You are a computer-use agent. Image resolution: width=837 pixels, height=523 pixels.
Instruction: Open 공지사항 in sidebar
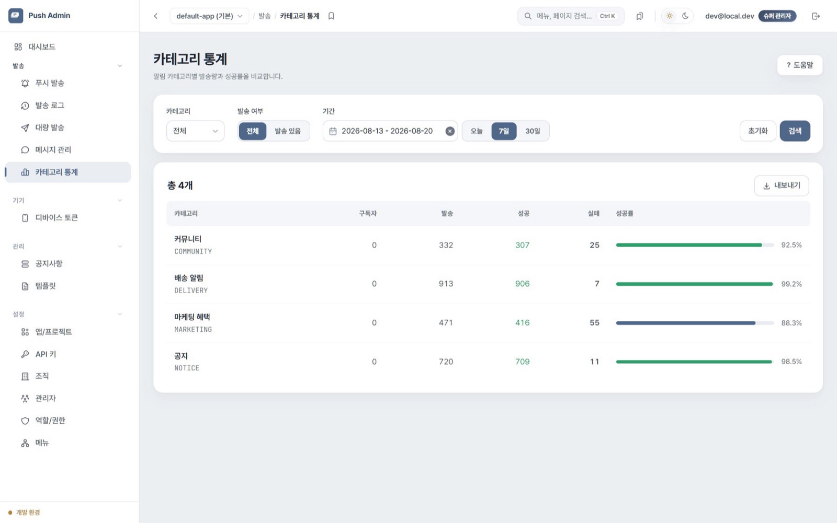68,264
